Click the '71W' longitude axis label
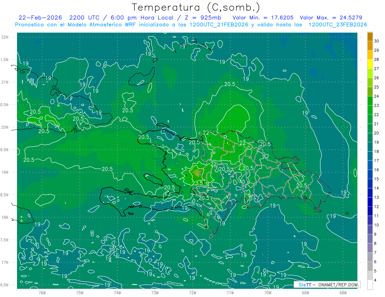Image resolution: width=385 pixels, height=297 pixels. point(230,293)
